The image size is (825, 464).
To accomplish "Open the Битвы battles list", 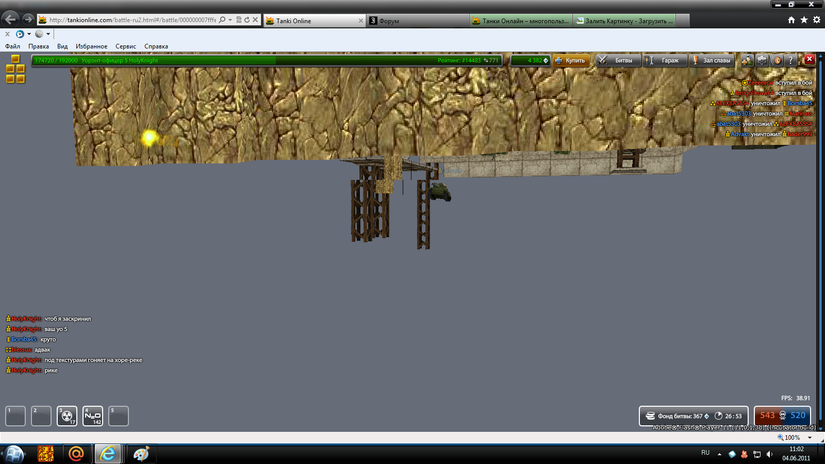I will click(618, 60).
